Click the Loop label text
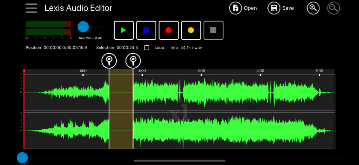Screen dimensions: 359x165 pos(160,48)
